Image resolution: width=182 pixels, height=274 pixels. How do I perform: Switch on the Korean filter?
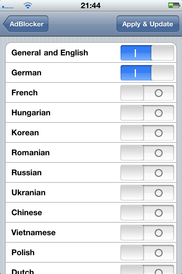point(147,133)
